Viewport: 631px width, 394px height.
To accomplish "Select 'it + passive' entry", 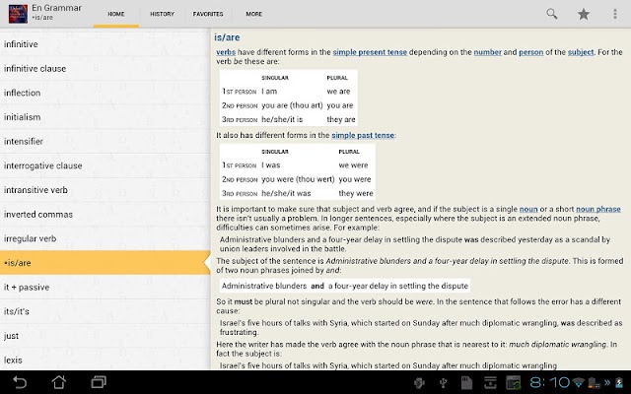I will (105, 287).
